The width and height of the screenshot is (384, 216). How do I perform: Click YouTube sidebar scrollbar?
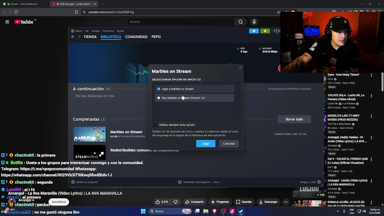click(382, 82)
